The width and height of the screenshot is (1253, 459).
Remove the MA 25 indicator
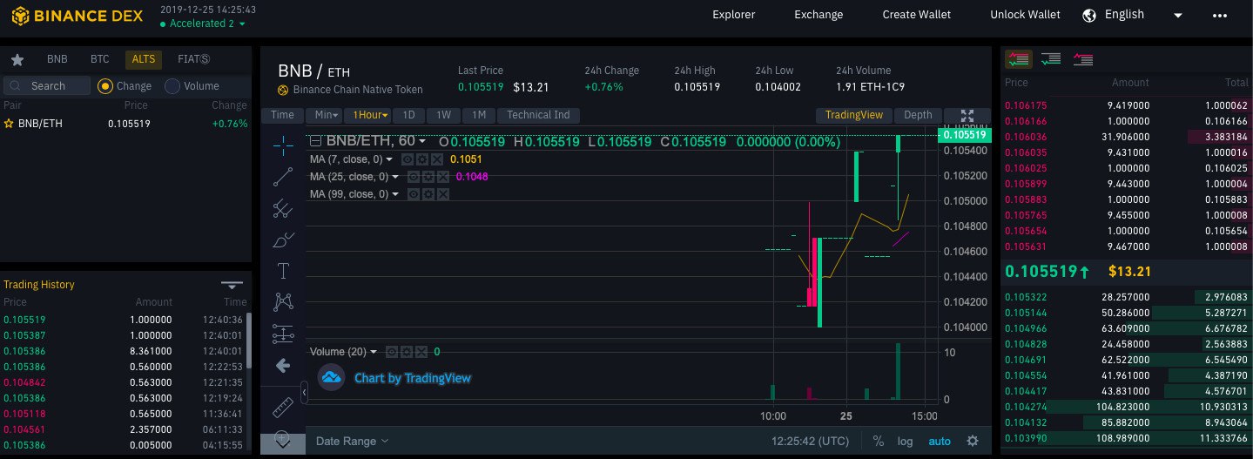(441, 177)
